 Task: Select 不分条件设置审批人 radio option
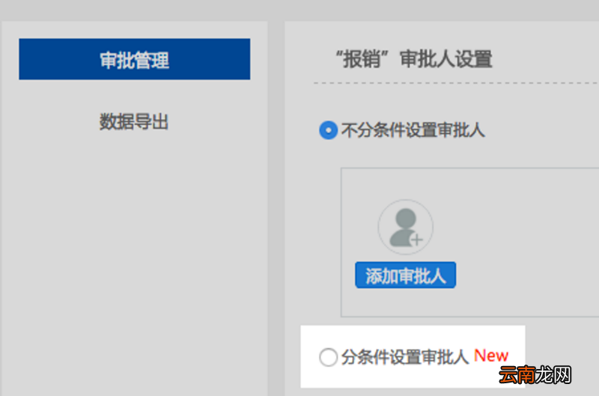pyautogui.click(x=328, y=130)
